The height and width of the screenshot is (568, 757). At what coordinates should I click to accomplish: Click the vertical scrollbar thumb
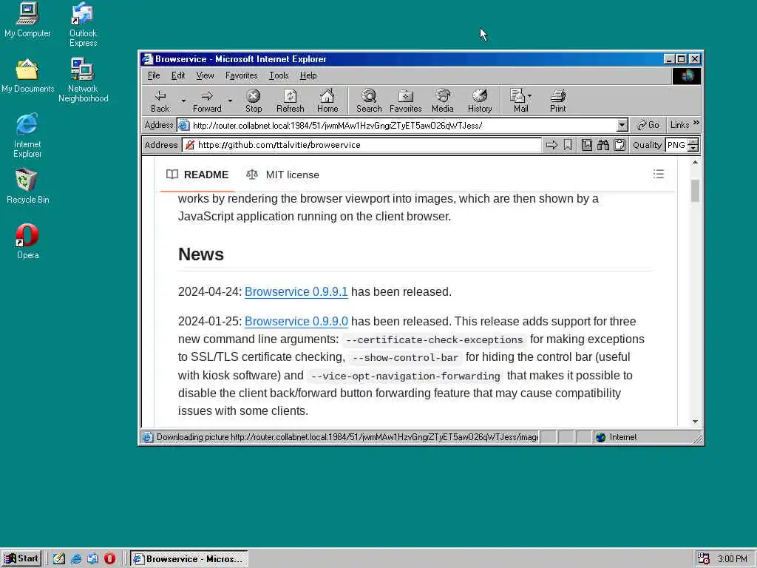[x=695, y=190]
